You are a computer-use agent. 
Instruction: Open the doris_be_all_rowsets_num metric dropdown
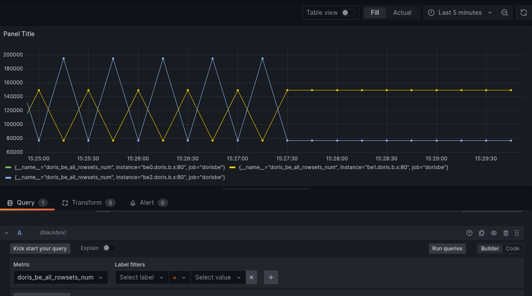click(x=61, y=277)
